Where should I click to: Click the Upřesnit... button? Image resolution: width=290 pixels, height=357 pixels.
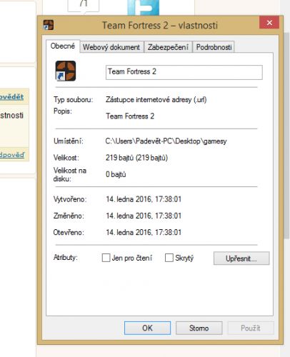(241, 258)
